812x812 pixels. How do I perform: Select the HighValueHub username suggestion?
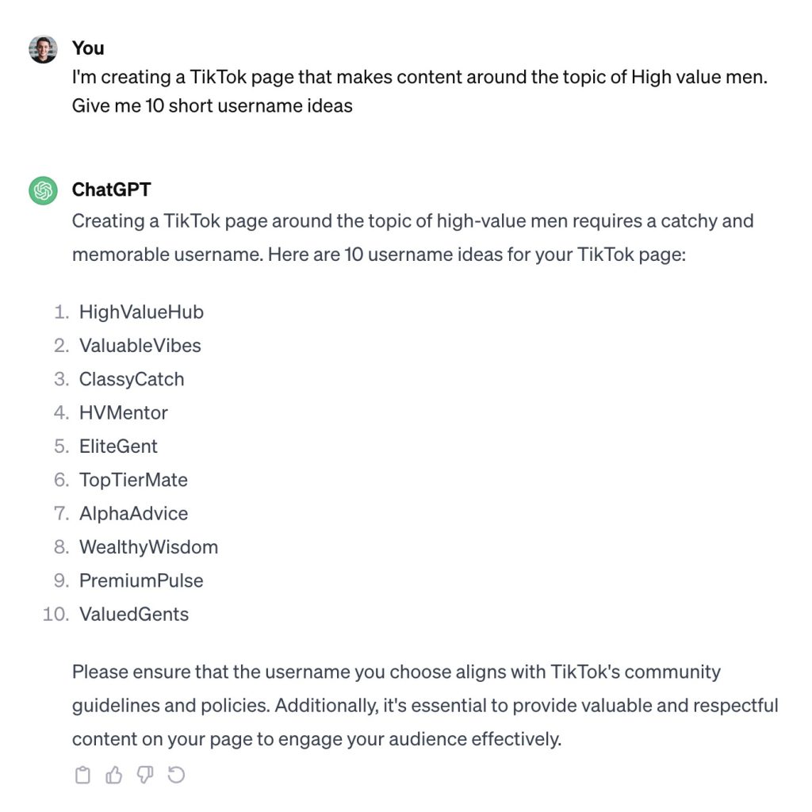(x=141, y=312)
